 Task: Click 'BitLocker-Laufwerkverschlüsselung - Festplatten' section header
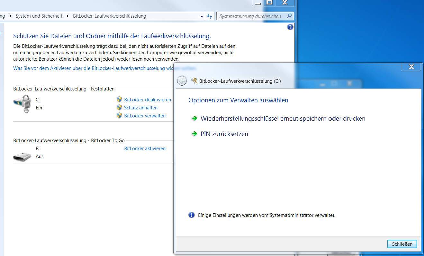click(x=64, y=89)
